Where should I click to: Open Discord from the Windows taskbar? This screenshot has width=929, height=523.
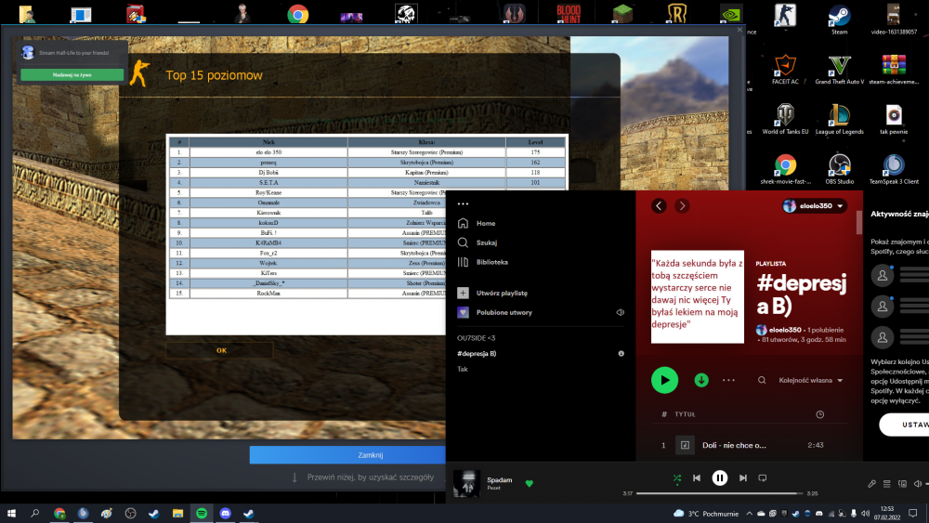(225, 513)
